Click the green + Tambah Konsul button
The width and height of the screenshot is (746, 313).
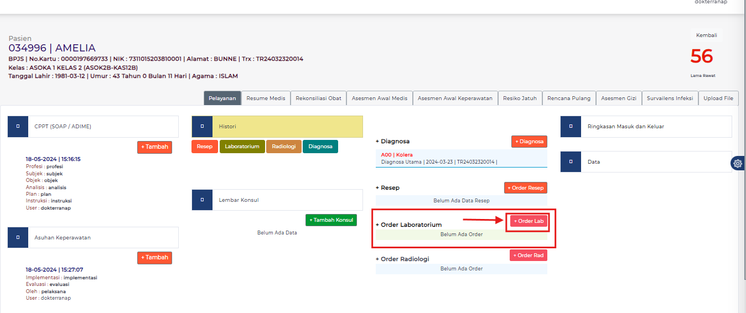(331, 220)
